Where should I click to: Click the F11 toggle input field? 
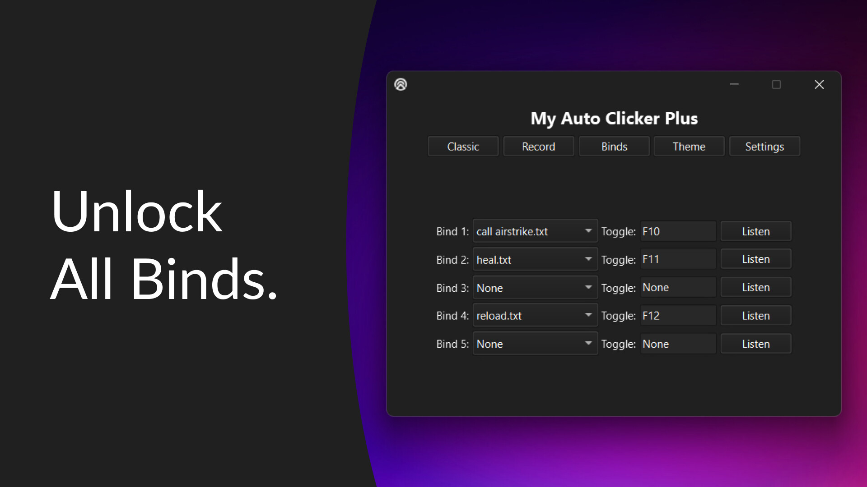pos(677,259)
